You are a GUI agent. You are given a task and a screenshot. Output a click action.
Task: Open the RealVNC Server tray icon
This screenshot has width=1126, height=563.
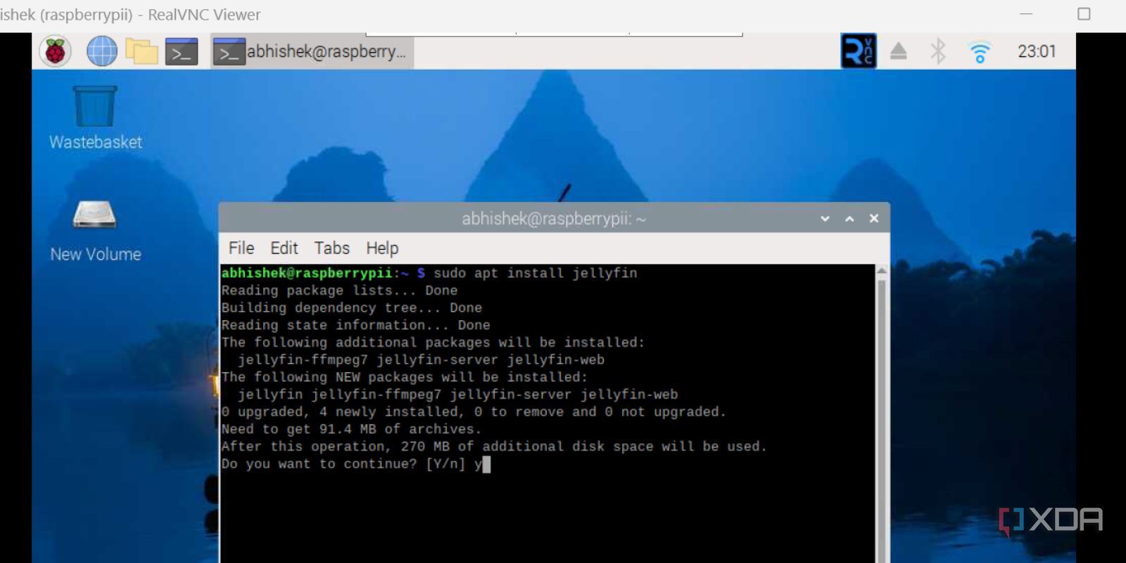tap(859, 51)
